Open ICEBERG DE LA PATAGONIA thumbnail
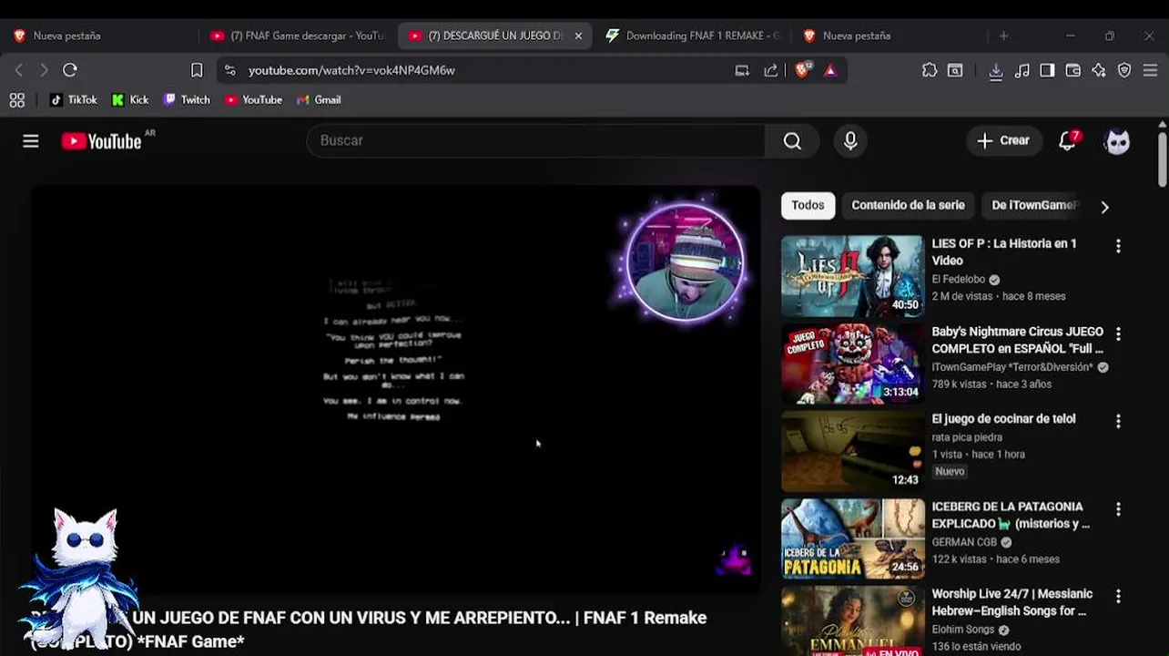The width and height of the screenshot is (1169, 656). click(x=853, y=538)
